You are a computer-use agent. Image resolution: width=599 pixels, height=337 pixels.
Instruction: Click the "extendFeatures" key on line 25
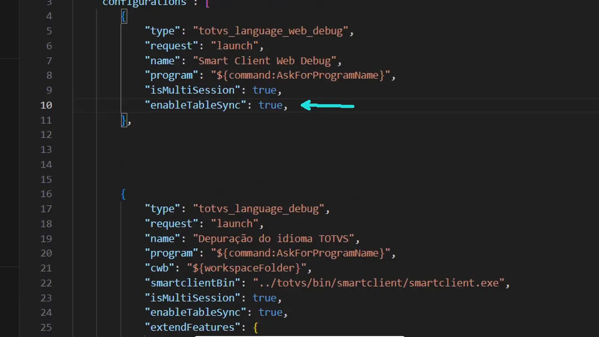point(192,327)
